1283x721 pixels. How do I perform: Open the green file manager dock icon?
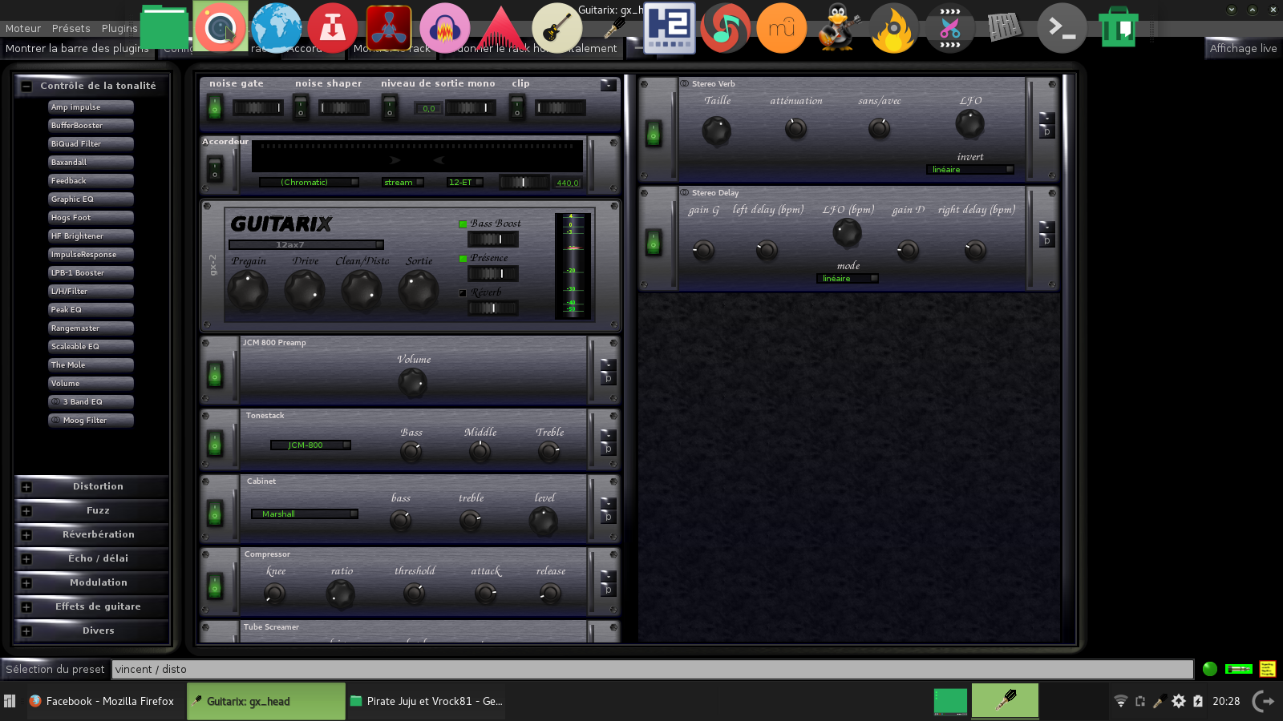pos(164,27)
